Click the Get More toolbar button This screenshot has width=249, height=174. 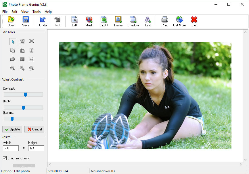179,21
